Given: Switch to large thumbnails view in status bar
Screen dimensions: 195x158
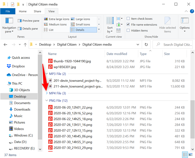Looking at the screenshot, I should 191,155.
